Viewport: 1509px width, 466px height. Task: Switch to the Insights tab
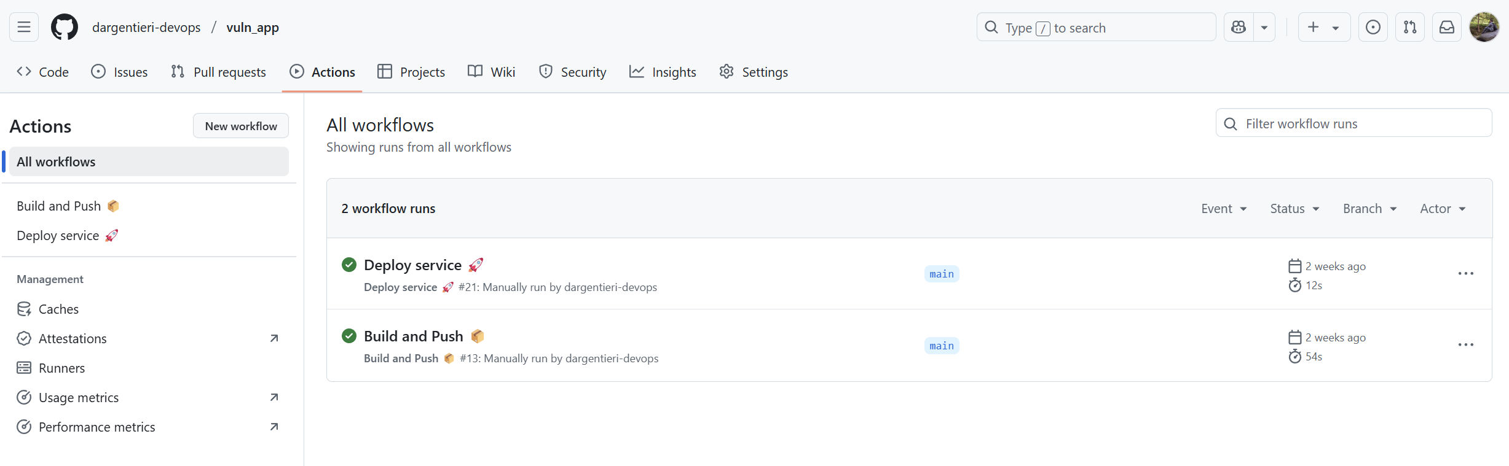pyautogui.click(x=663, y=72)
